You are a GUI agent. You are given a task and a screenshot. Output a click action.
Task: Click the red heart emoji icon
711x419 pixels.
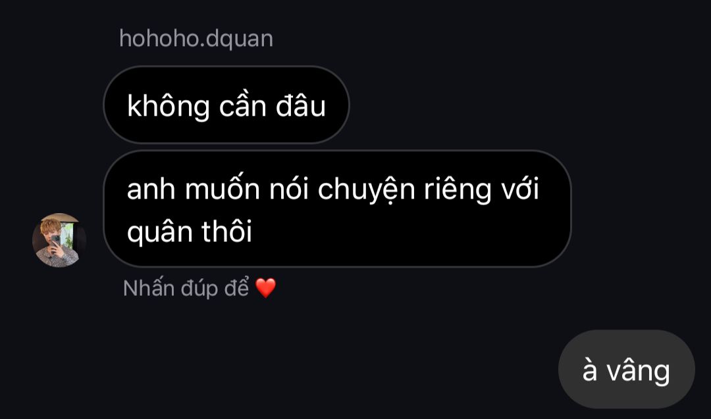click(266, 288)
